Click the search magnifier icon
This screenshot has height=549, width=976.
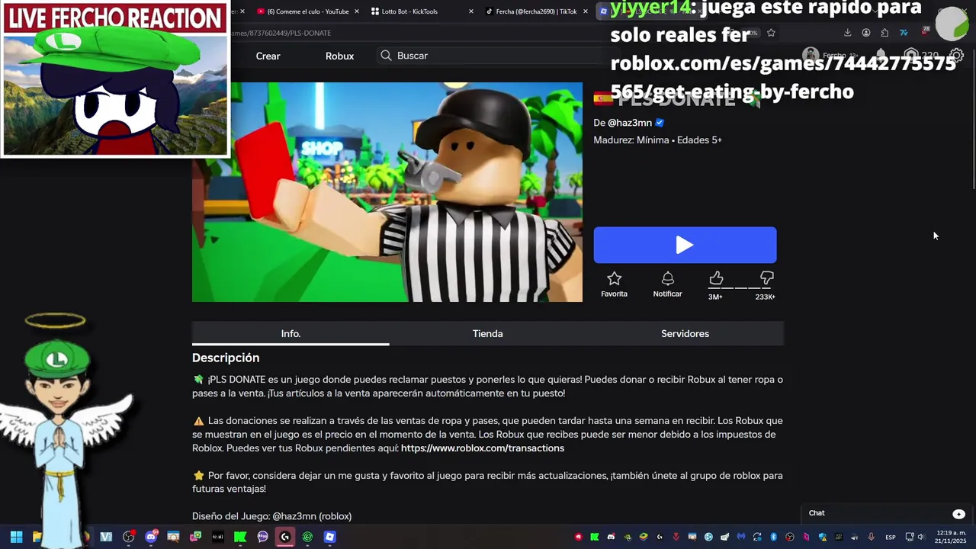(386, 56)
